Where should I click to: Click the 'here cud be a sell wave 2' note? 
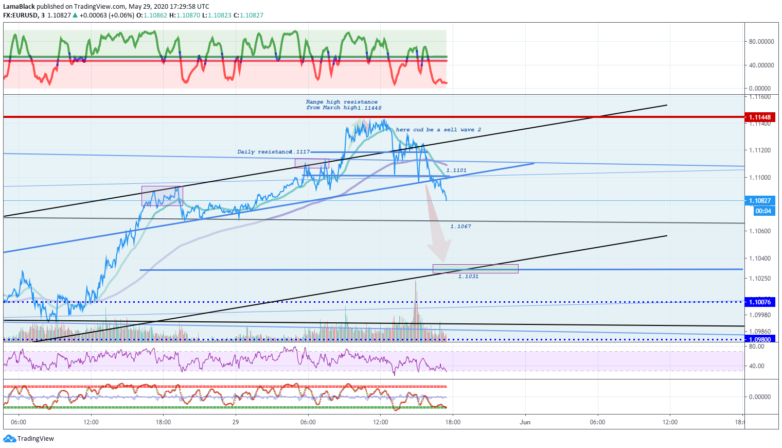pyautogui.click(x=438, y=130)
